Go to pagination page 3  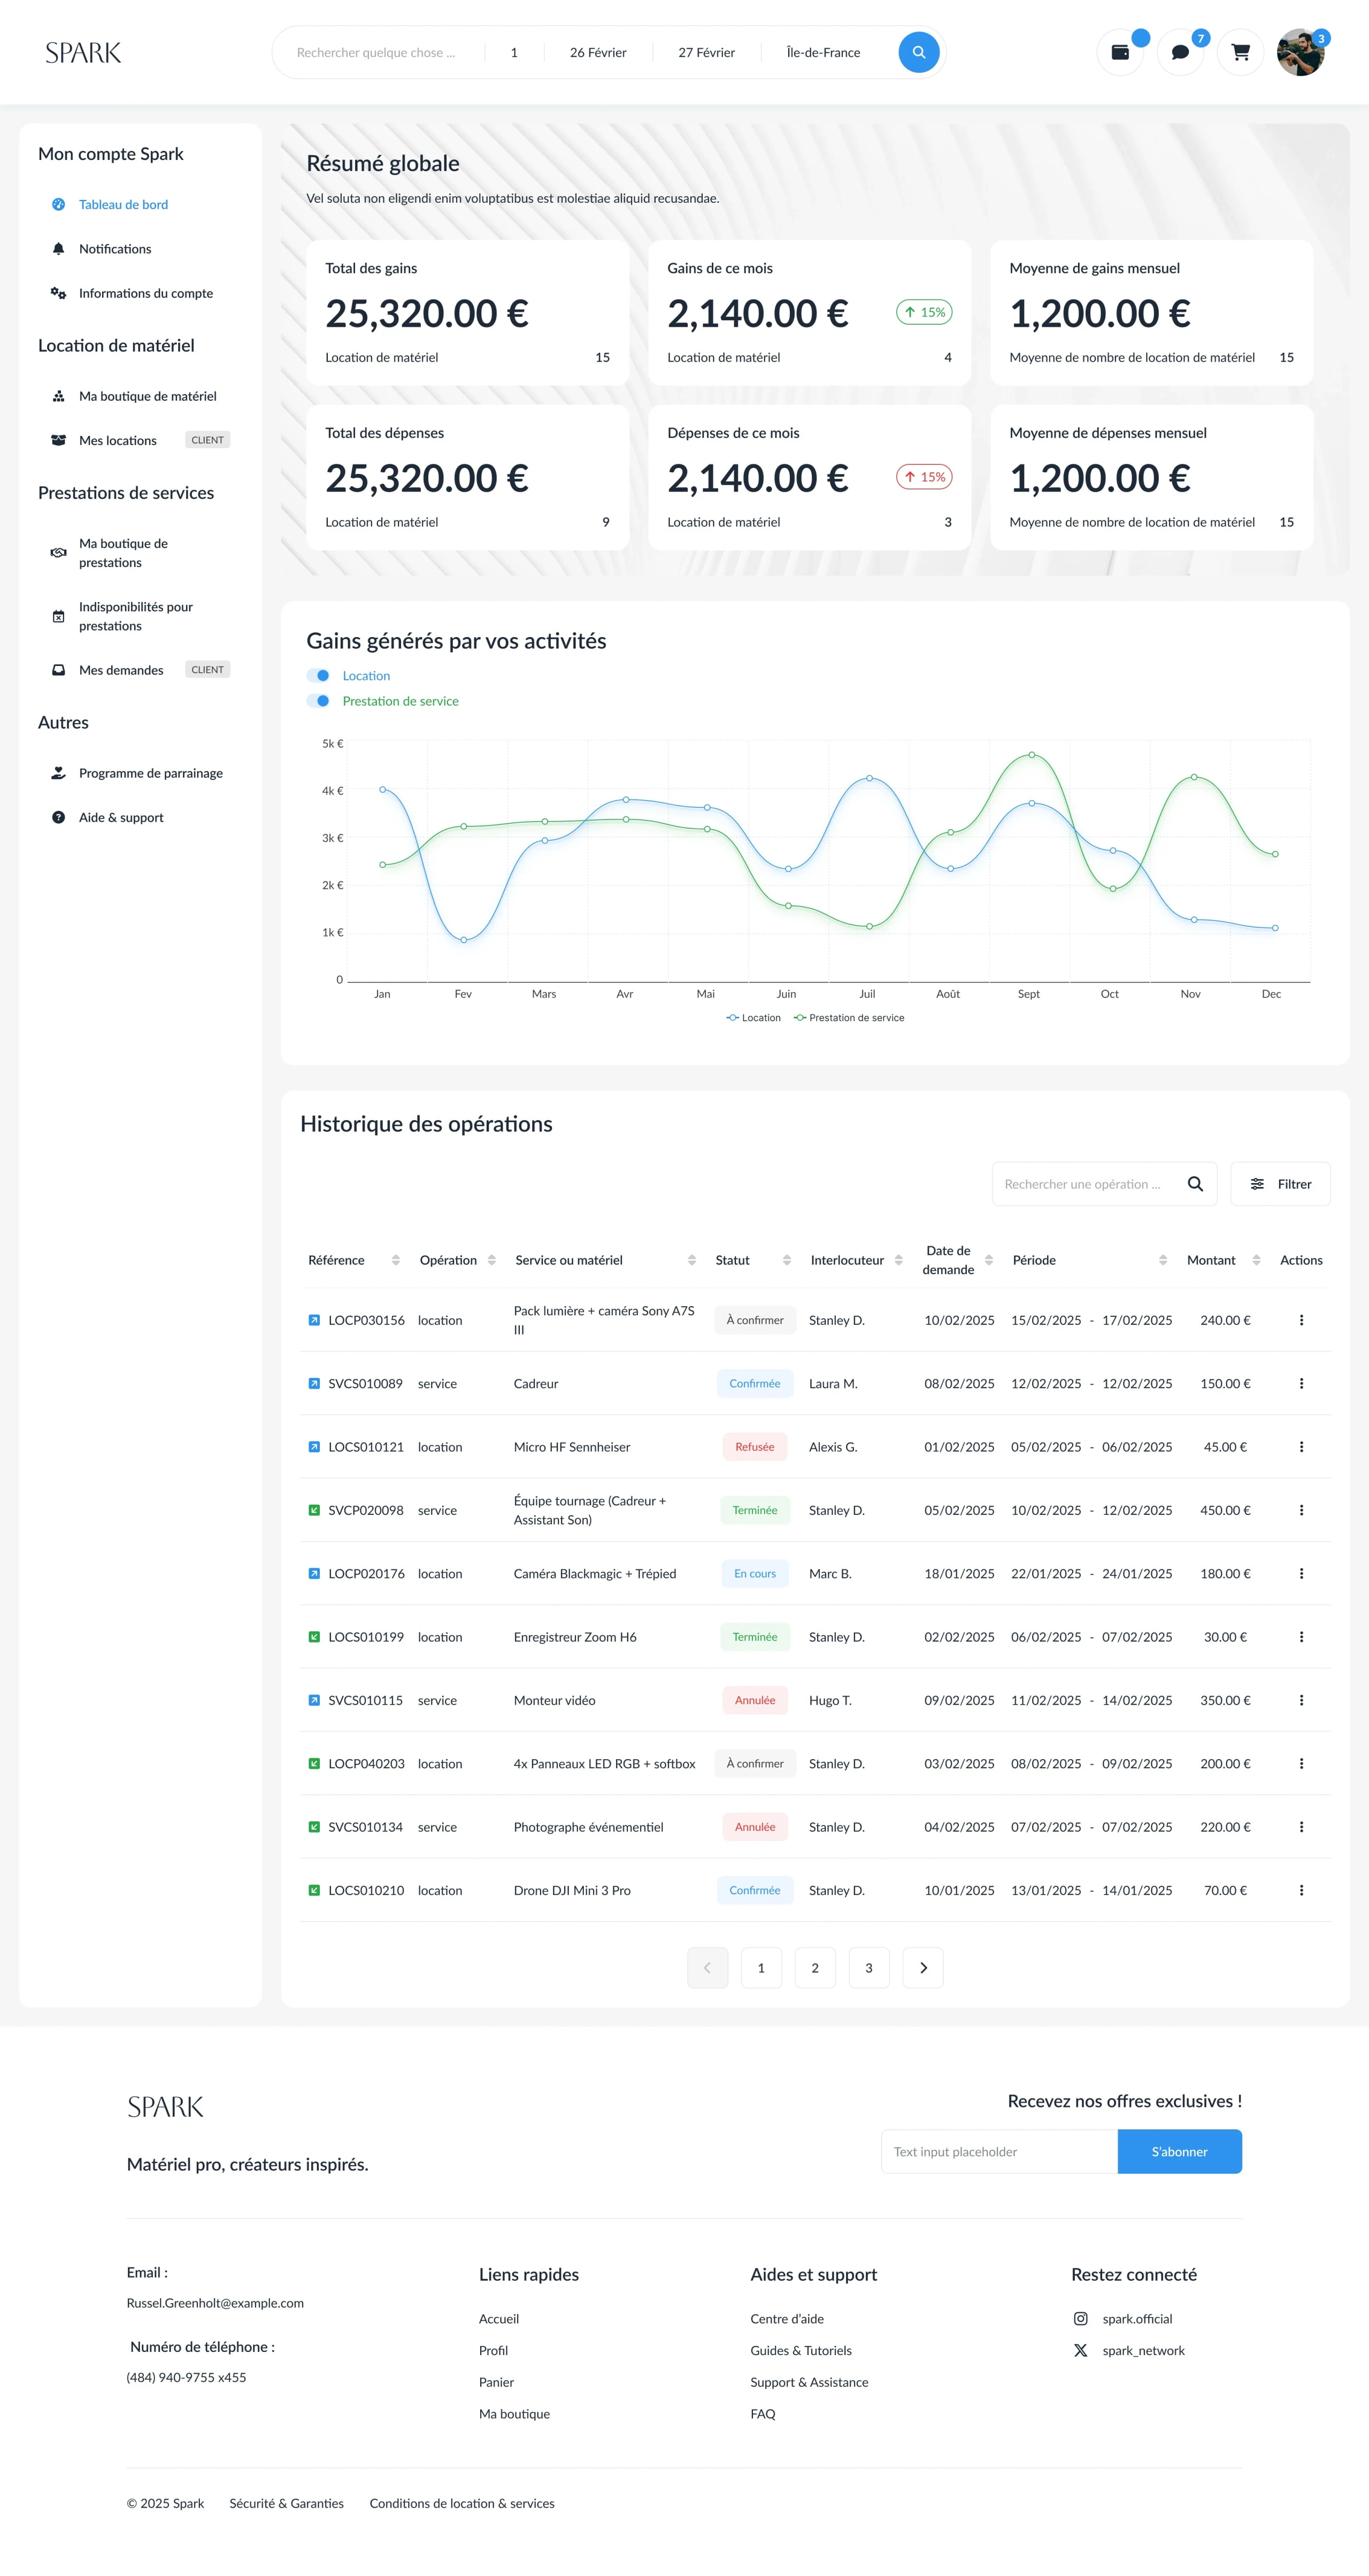[x=869, y=1968]
